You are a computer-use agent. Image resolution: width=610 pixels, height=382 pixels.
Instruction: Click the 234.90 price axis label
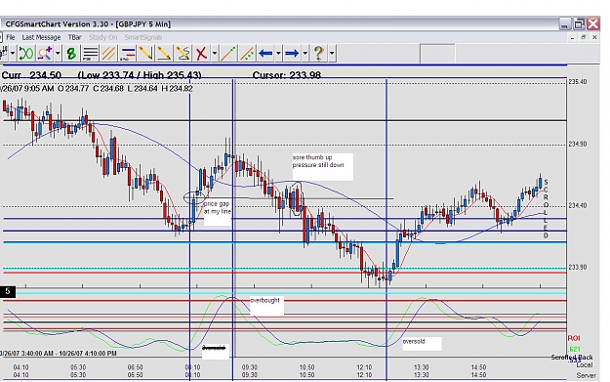tap(578, 144)
